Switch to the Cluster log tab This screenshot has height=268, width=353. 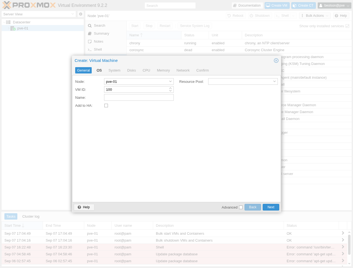tap(31, 217)
